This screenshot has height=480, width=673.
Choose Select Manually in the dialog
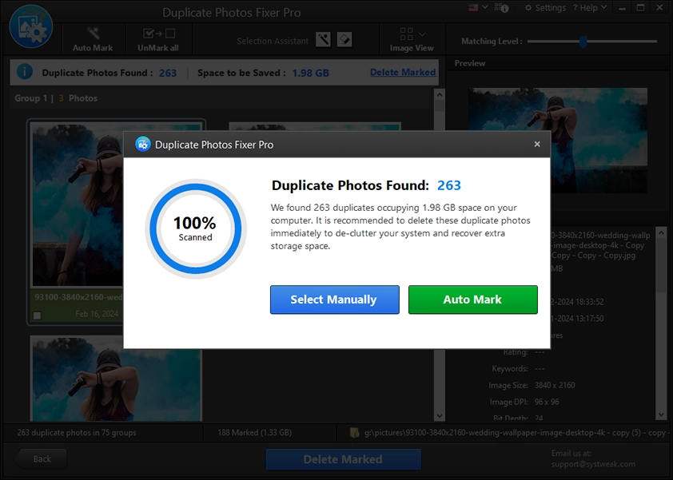(335, 300)
